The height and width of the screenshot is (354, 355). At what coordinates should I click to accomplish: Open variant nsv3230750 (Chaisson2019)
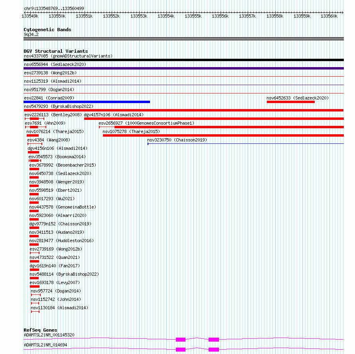(x=177, y=140)
